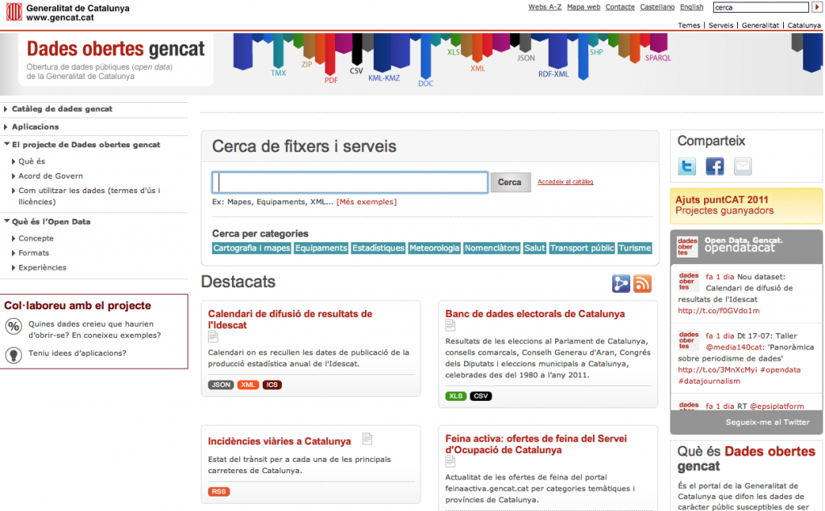Filter by Transport públic category
825x511 pixels.
pos(582,248)
